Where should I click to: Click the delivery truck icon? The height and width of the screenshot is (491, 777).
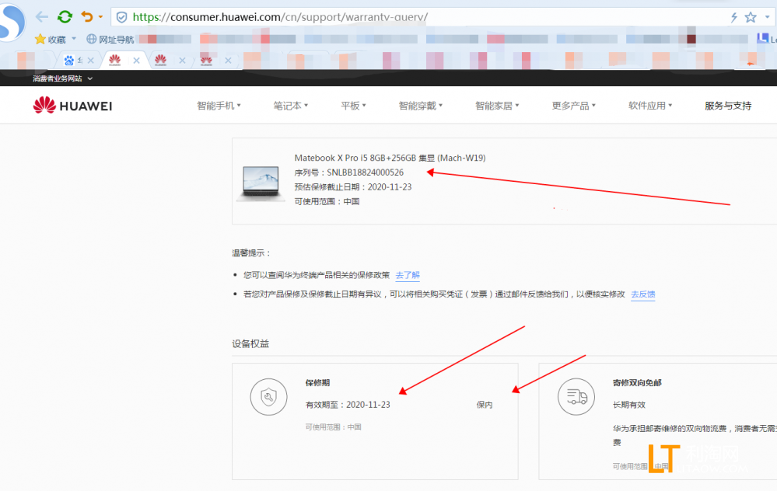coord(576,397)
